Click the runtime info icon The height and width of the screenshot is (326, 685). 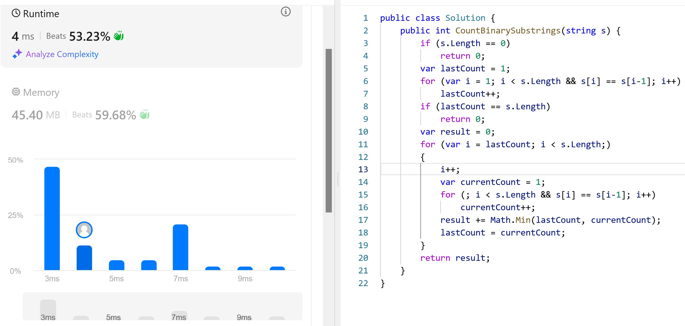tap(286, 12)
